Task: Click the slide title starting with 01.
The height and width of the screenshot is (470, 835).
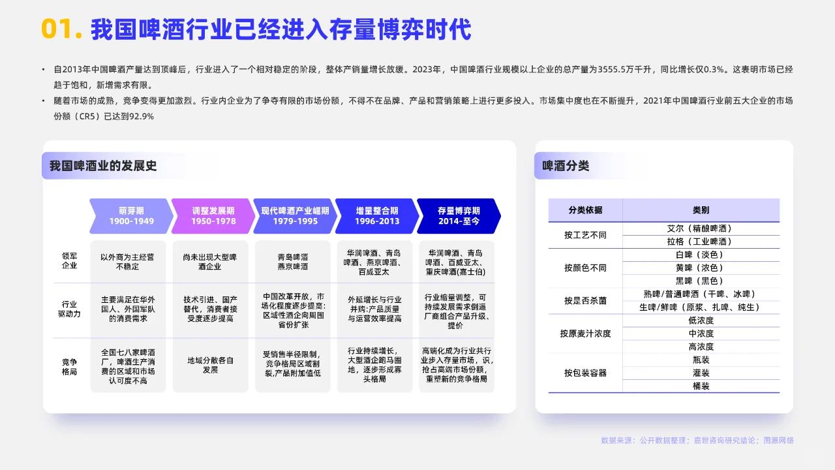Action: [256, 29]
